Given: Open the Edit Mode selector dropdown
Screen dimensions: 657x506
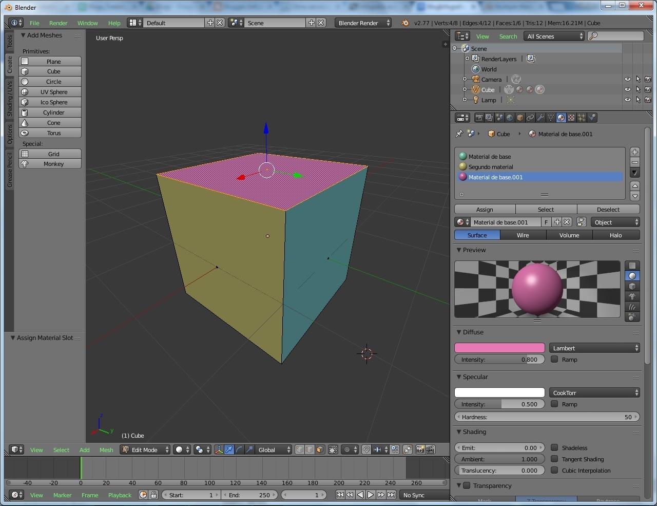Looking at the screenshot, I should (145, 449).
